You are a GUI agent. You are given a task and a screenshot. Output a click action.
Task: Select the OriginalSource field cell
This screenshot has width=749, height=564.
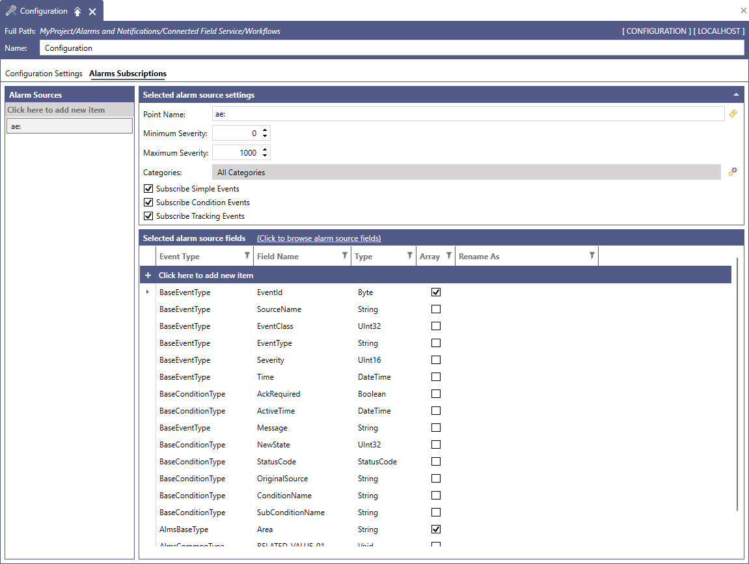(282, 479)
